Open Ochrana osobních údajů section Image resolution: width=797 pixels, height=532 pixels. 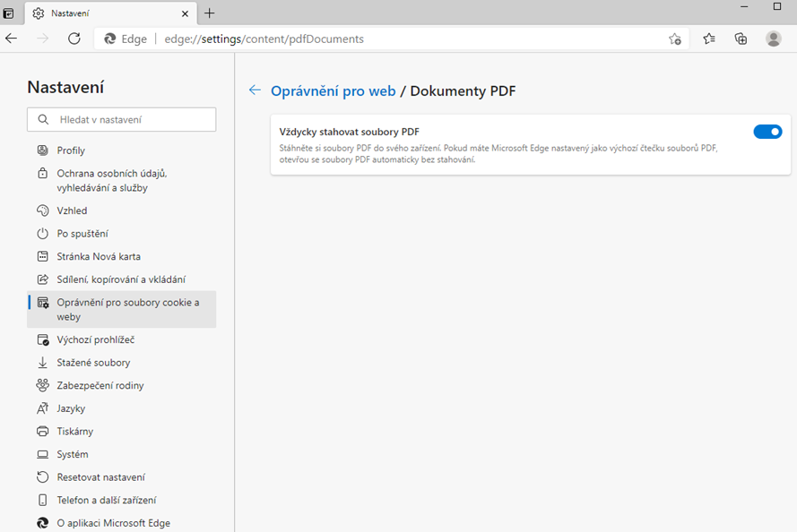pos(122,180)
